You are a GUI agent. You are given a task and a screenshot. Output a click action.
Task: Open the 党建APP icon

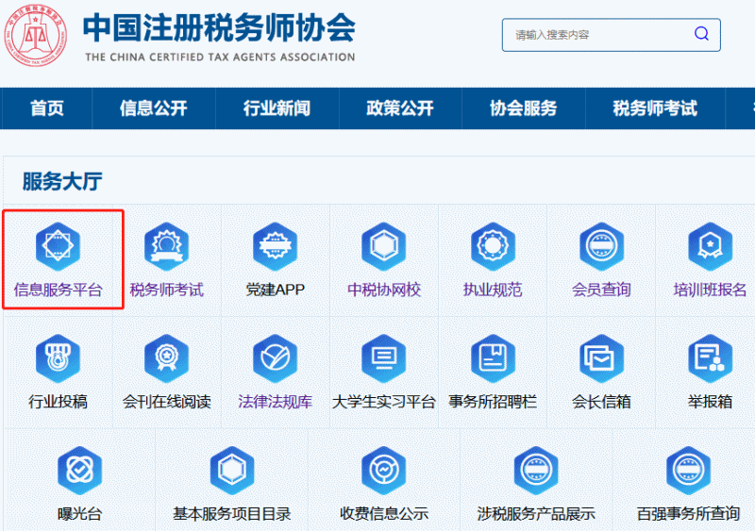(x=275, y=247)
